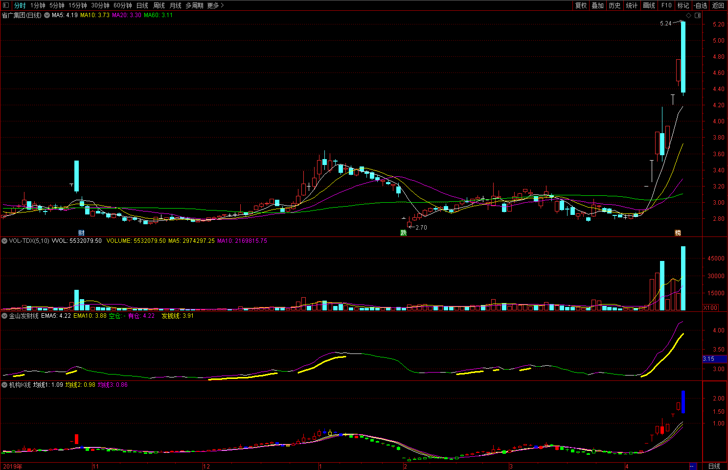Select the 30分钟 period tab

100,5
